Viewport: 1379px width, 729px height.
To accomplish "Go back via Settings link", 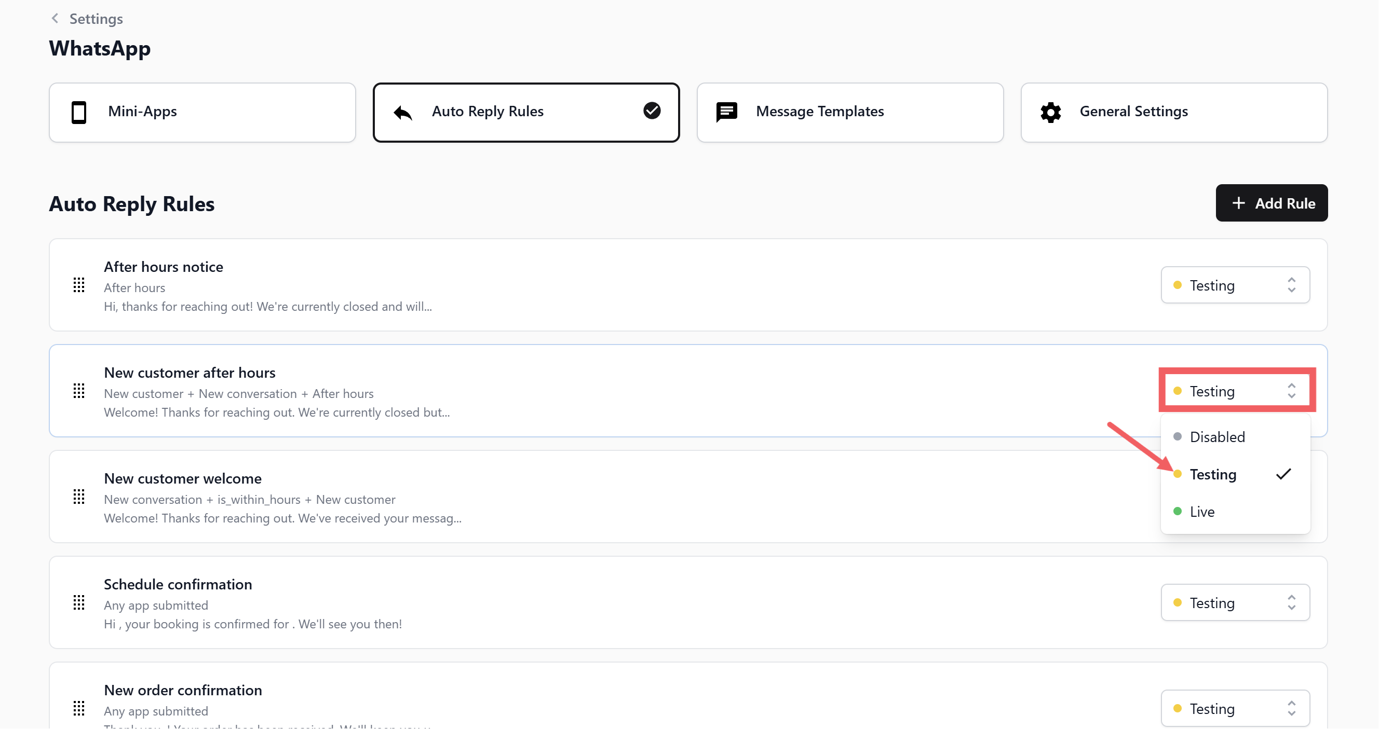I will pyautogui.click(x=96, y=19).
